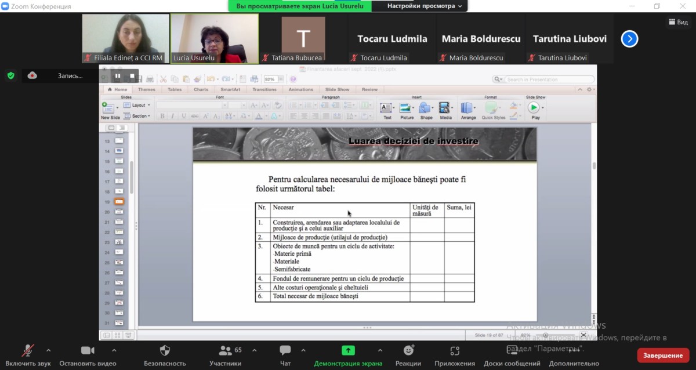
Task: Unmute microphone with Включить звук
Action: pyautogui.click(x=28, y=356)
